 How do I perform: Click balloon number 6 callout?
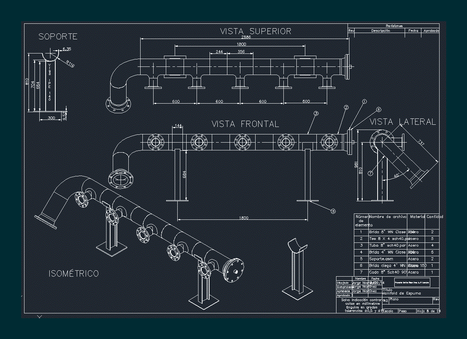click(378, 110)
